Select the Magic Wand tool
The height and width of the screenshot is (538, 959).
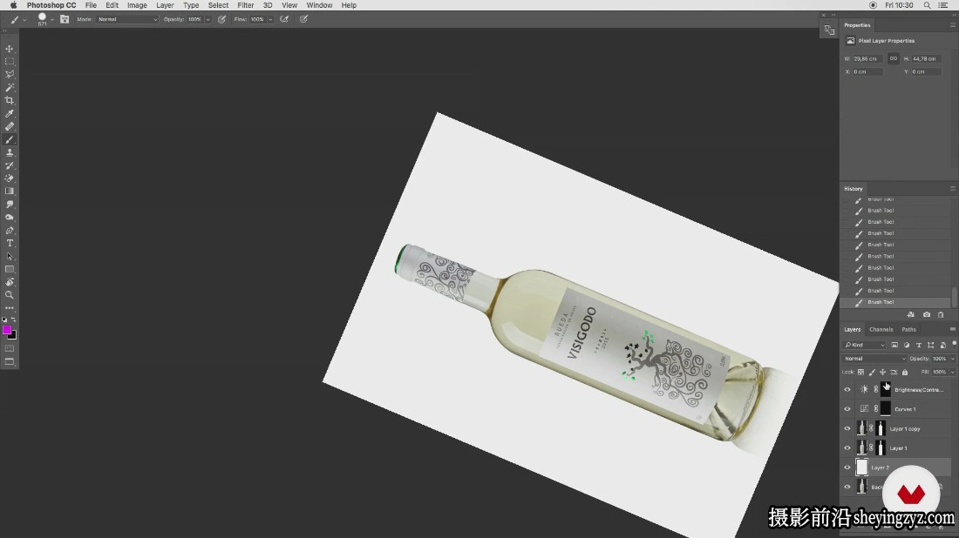(x=10, y=87)
